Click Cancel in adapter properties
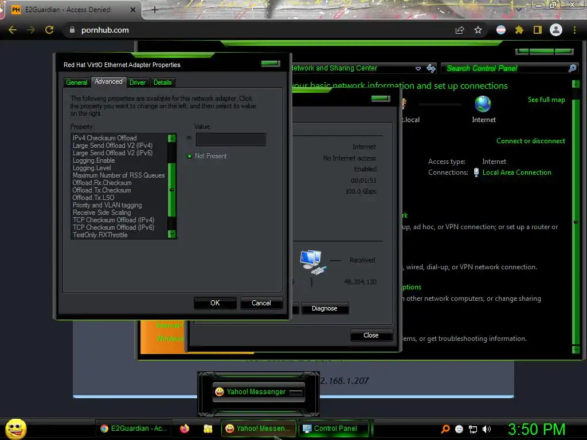 pos(261,303)
